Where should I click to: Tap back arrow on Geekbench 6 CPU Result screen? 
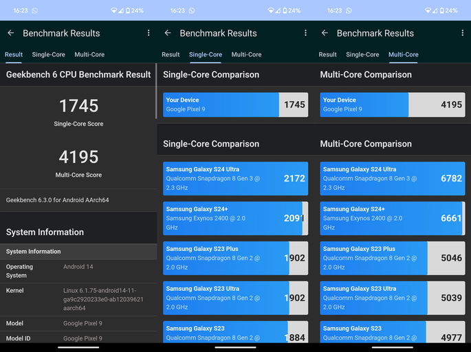[x=10, y=33]
